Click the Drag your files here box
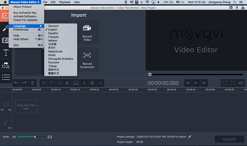Screen dimensions: 247x146 (x=26, y=107)
